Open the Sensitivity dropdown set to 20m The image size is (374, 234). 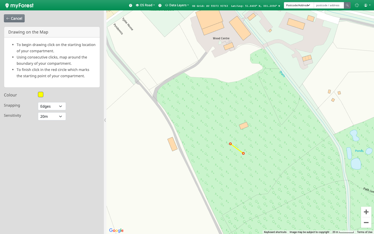click(x=52, y=116)
